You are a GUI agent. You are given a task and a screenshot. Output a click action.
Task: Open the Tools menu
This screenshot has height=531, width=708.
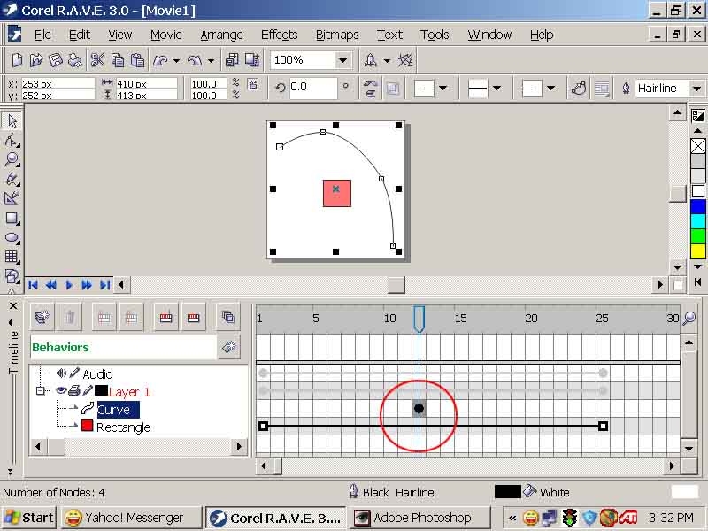435,35
